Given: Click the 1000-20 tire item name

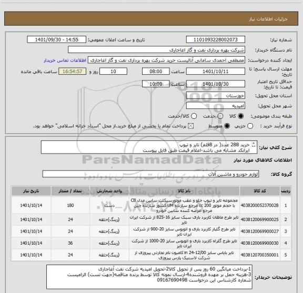Looking at the screenshot, I should point(184,244).
